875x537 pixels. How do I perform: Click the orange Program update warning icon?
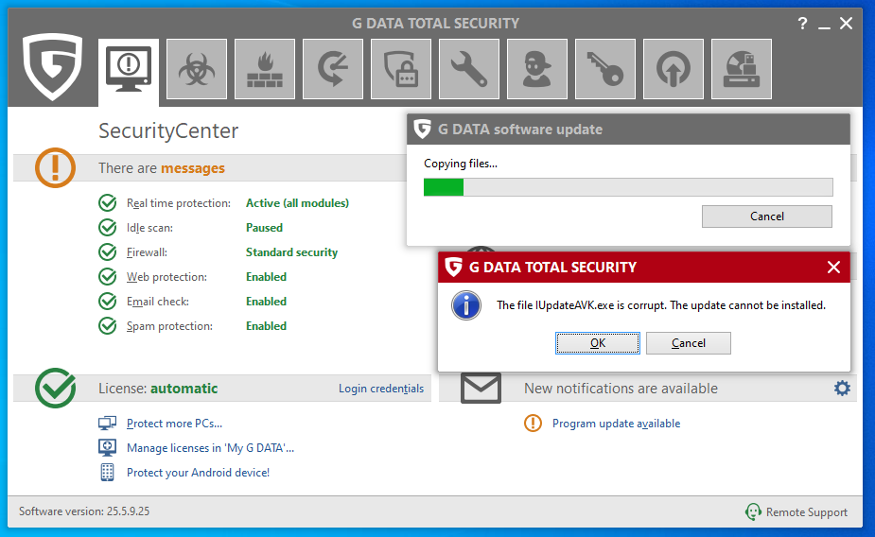[x=533, y=424]
